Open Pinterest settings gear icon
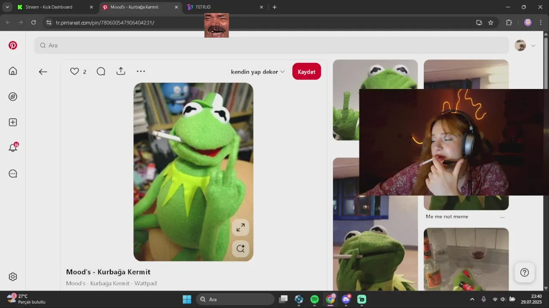Image resolution: width=549 pixels, height=308 pixels. coord(13,277)
